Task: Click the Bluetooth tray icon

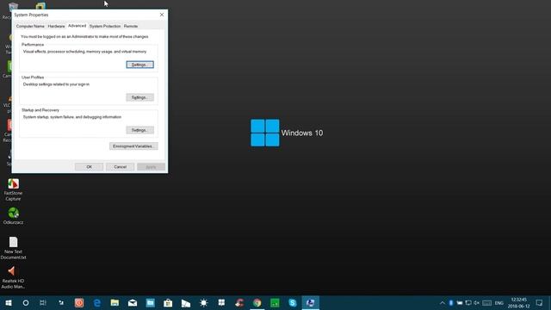Action: point(451,302)
